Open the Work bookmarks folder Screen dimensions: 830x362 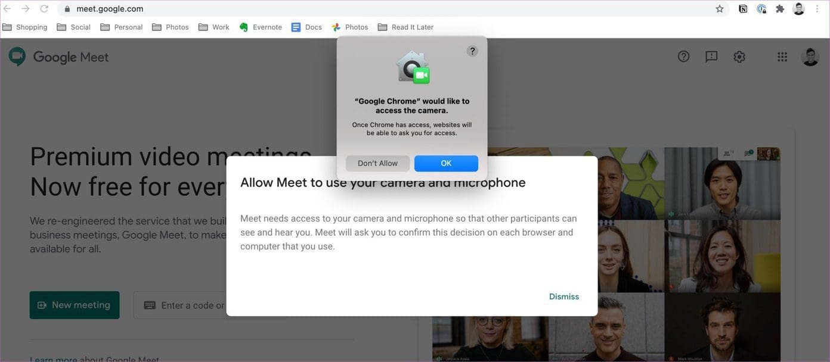pyautogui.click(x=214, y=27)
